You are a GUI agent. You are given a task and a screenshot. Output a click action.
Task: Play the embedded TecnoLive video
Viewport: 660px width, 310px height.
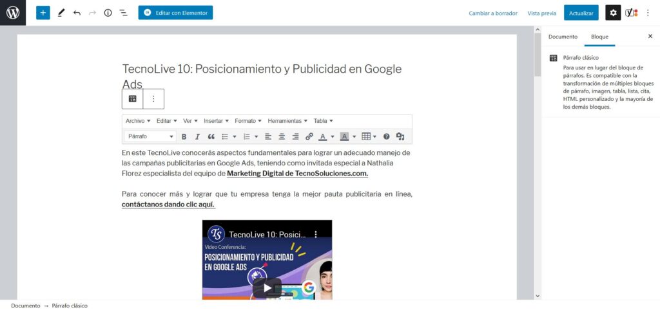coord(267,287)
